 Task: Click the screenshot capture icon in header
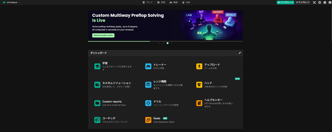click(x=314, y=3)
